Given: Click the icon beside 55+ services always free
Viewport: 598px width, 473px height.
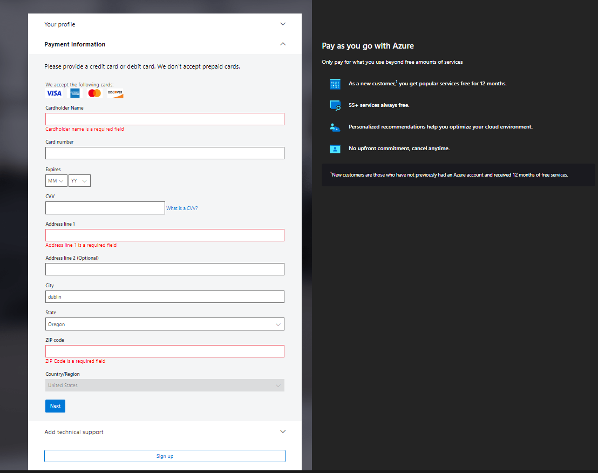Looking at the screenshot, I should [x=335, y=105].
